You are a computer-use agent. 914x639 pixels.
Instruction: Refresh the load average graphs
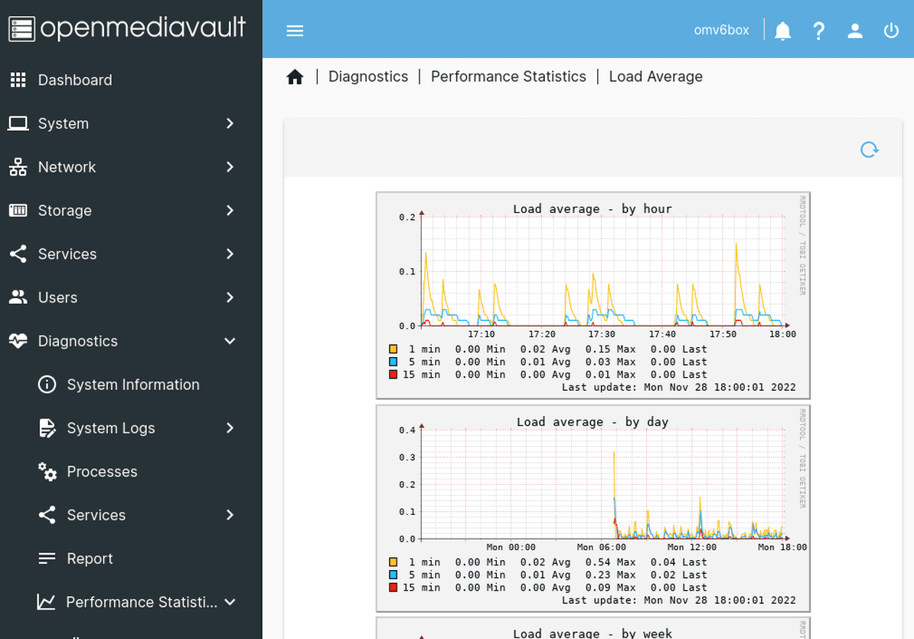tap(869, 149)
